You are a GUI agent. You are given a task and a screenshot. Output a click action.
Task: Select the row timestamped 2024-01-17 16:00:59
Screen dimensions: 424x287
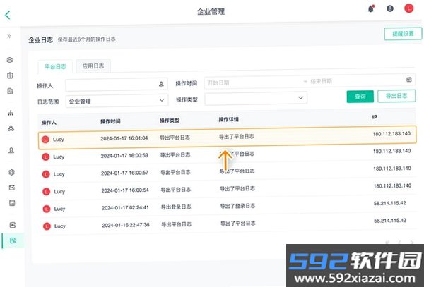pyautogui.click(x=227, y=154)
